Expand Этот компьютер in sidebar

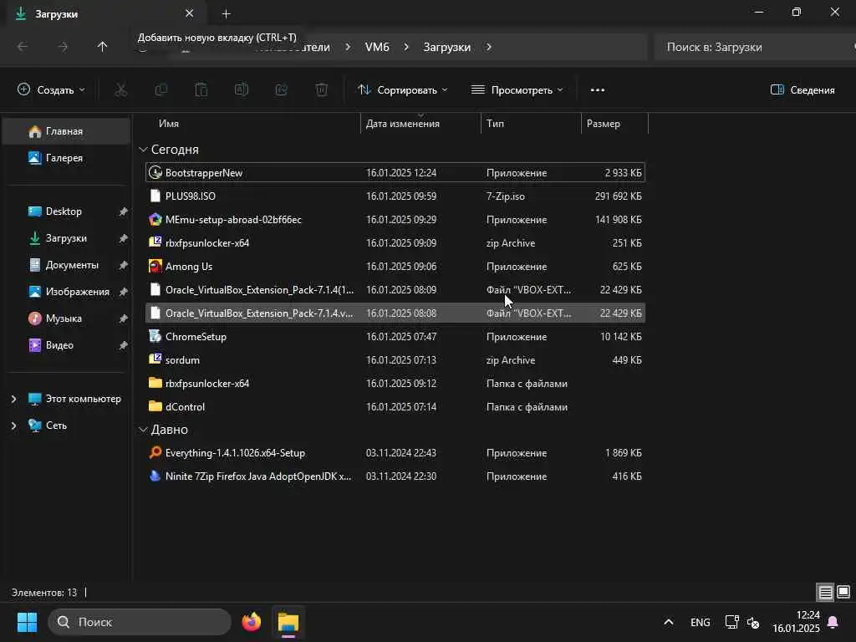click(x=13, y=399)
